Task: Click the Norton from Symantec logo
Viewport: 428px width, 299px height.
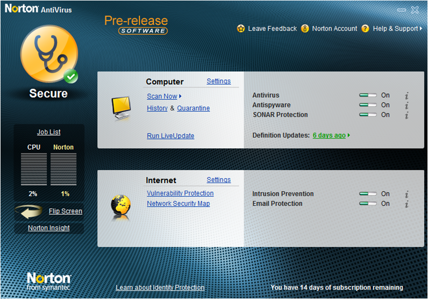Action: click(x=49, y=281)
